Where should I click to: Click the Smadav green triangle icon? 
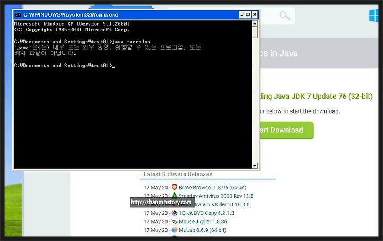[x=174, y=196]
